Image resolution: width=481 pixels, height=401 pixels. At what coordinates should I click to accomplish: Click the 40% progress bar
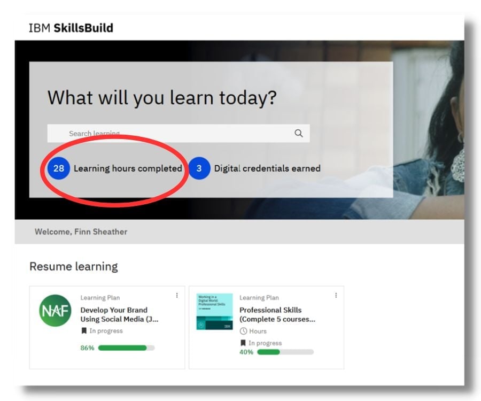click(x=285, y=352)
